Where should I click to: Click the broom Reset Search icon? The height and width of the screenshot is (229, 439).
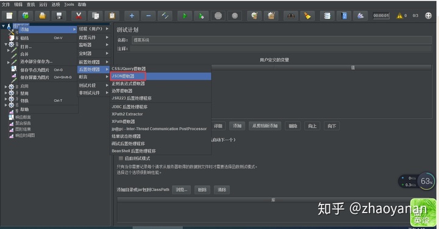pos(307,16)
